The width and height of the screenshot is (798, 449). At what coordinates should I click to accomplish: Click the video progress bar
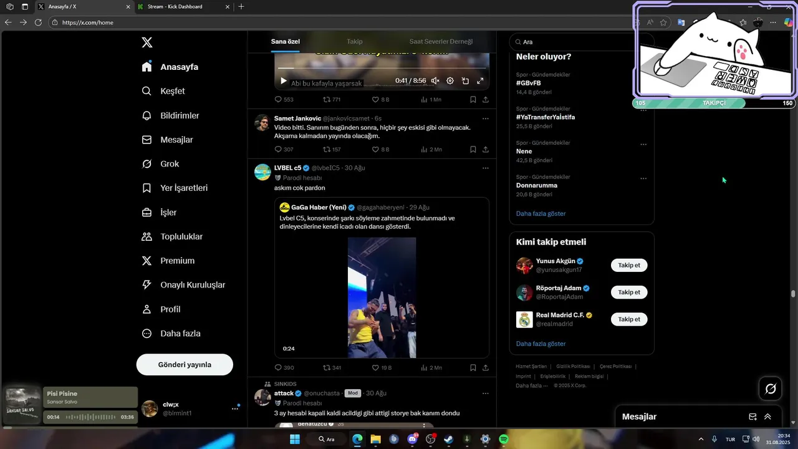click(x=382, y=68)
